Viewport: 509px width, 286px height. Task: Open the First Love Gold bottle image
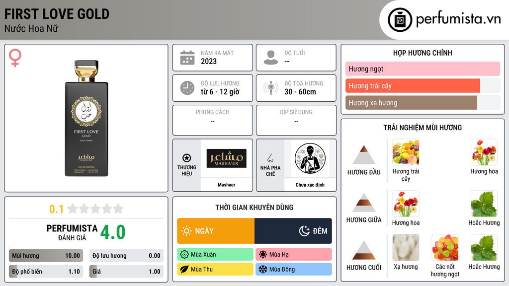tap(86, 118)
